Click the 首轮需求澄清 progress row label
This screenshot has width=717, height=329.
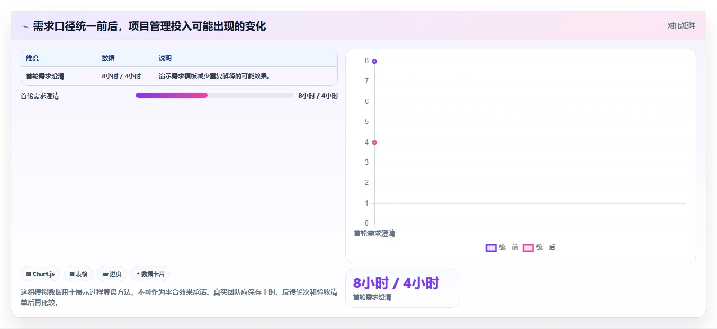[40, 96]
